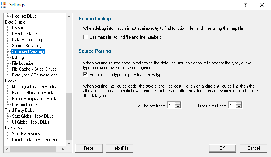
Task: Select Third Party DLLs category
Action: (x=20, y=110)
